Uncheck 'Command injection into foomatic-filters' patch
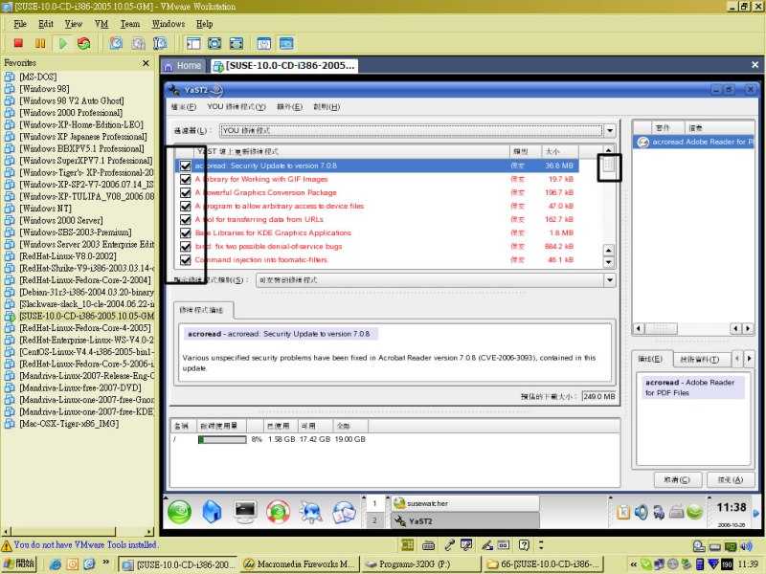 185,259
